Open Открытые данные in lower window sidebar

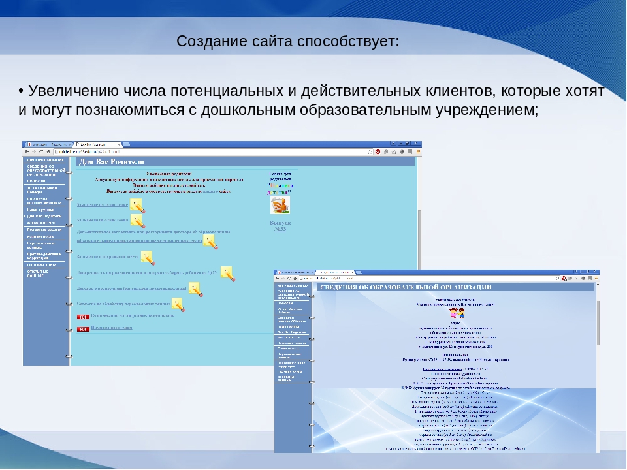point(286,379)
